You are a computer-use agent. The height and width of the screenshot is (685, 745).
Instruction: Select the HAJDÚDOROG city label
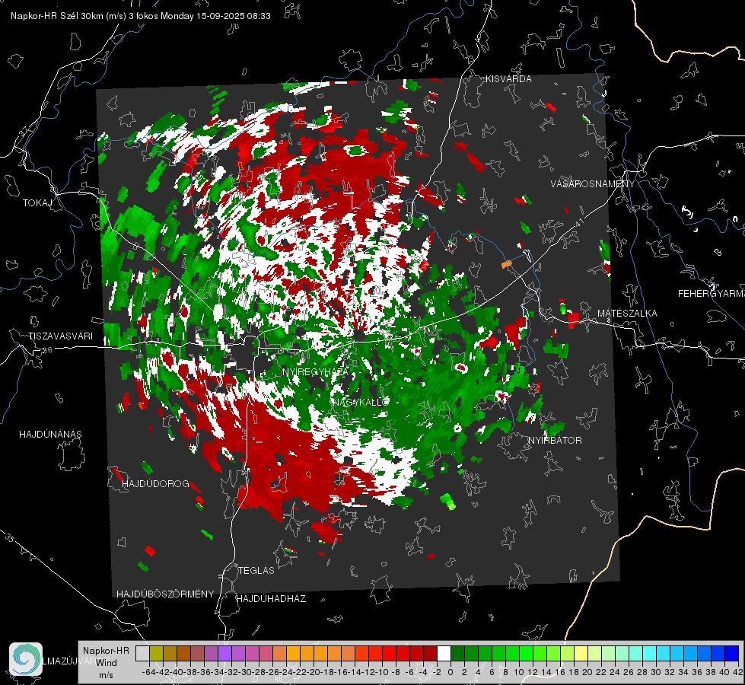pyautogui.click(x=155, y=484)
